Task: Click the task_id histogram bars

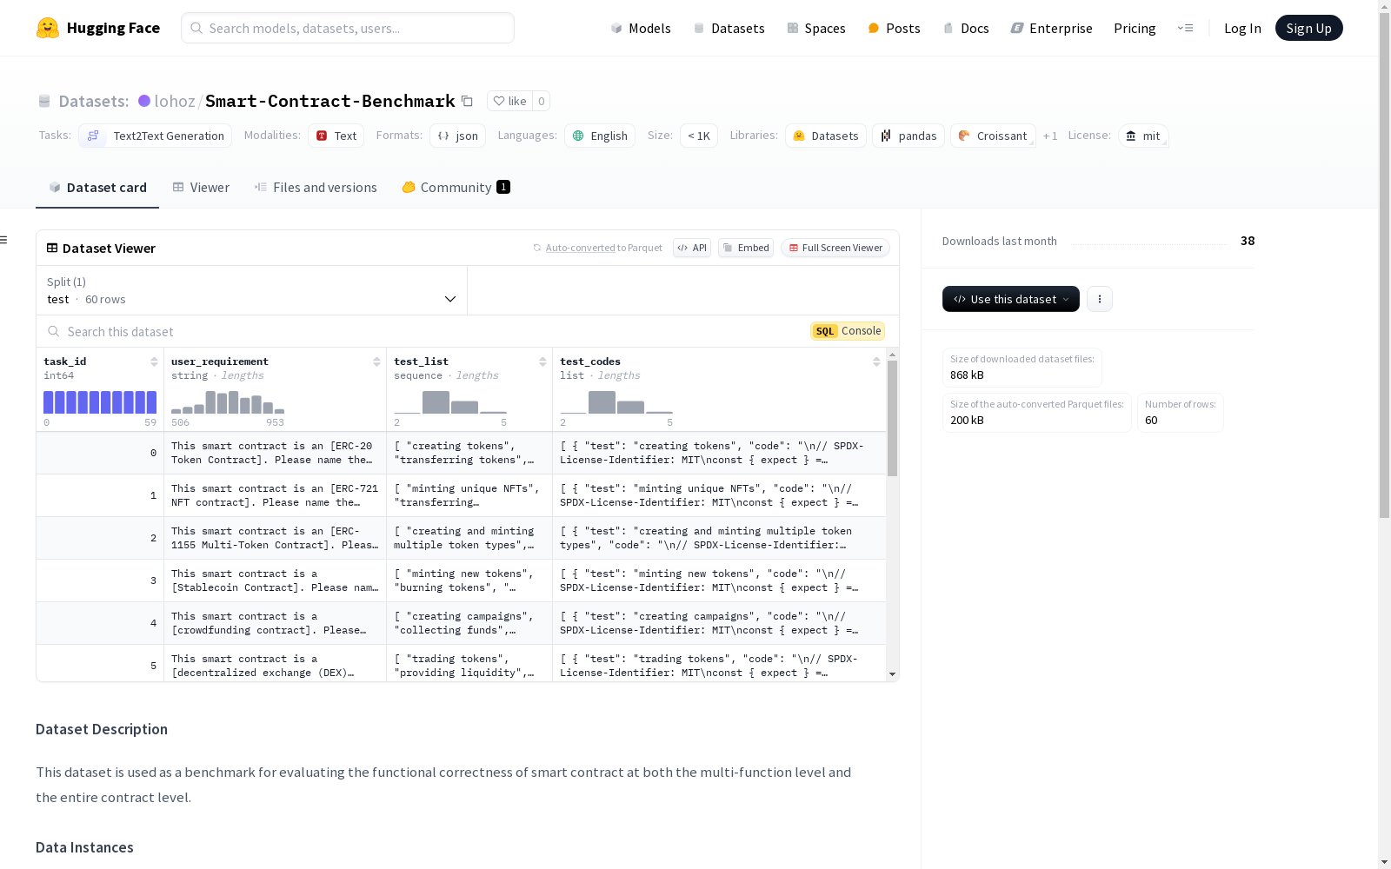Action: click(100, 402)
